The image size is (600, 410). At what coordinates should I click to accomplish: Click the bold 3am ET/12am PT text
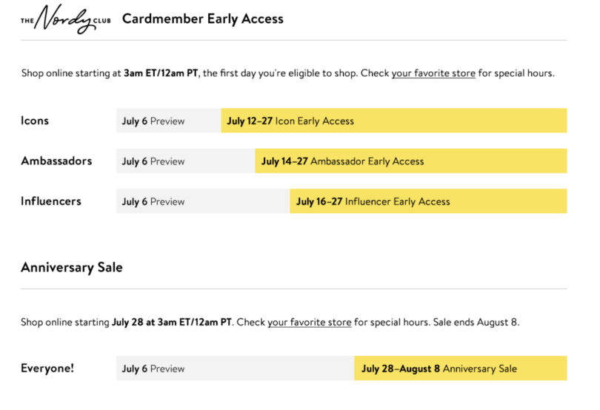click(x=161, y=73)
